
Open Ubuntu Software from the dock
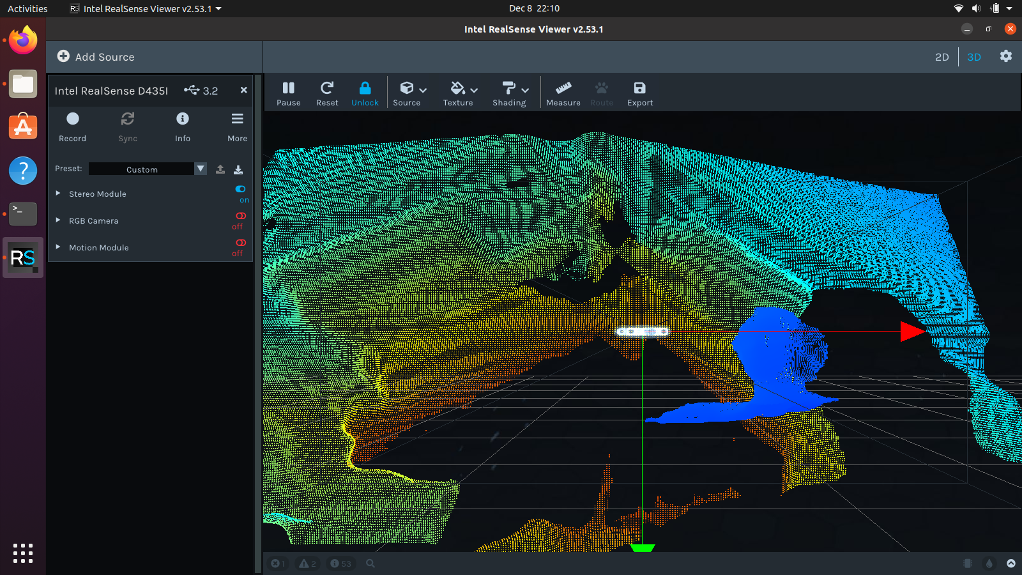click(23, 127)
